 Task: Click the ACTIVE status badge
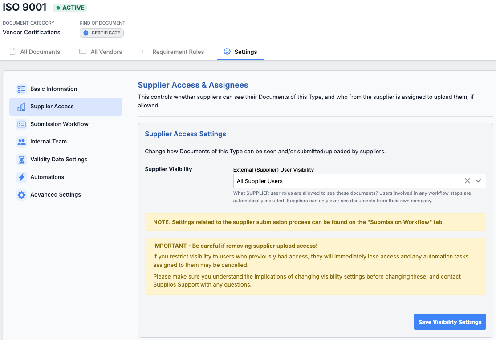tap(70, 8)
